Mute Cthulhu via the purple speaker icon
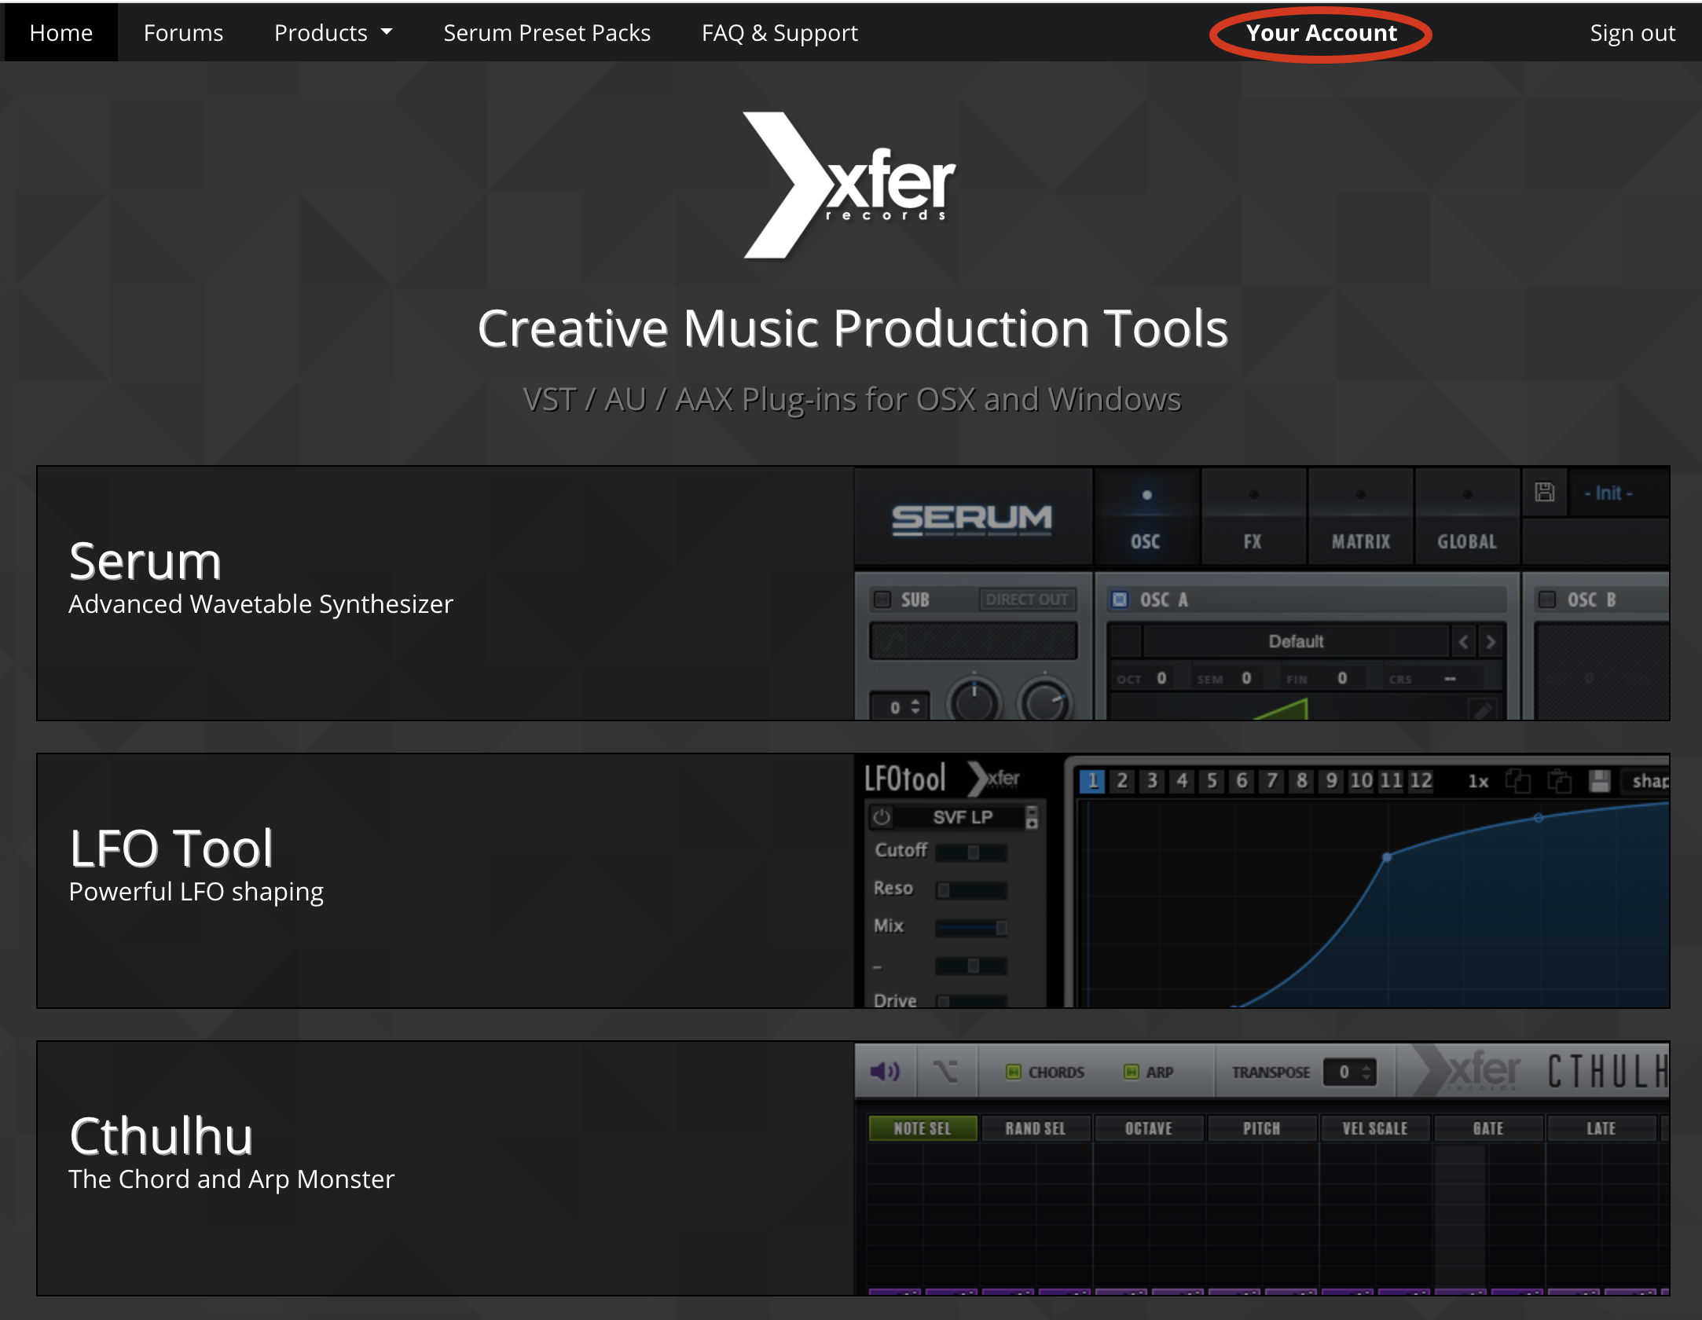 coord(886,1071)
